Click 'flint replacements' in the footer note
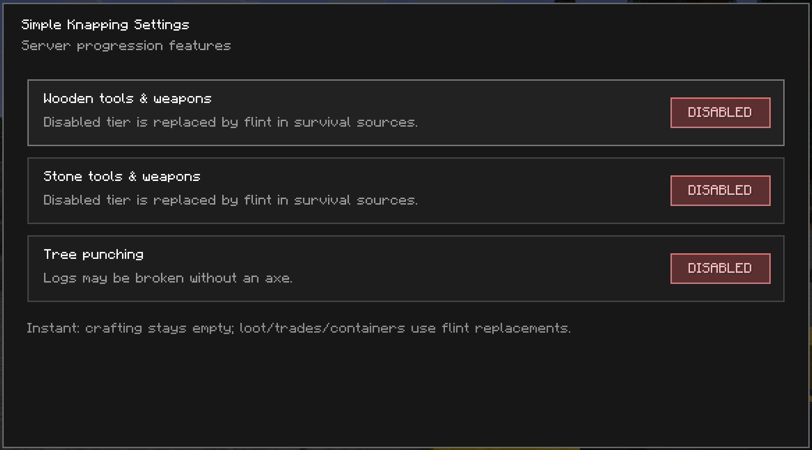Image resolution: width=812 pixels, height=450 pixels. pyautogui.click(x=506, y=328)
